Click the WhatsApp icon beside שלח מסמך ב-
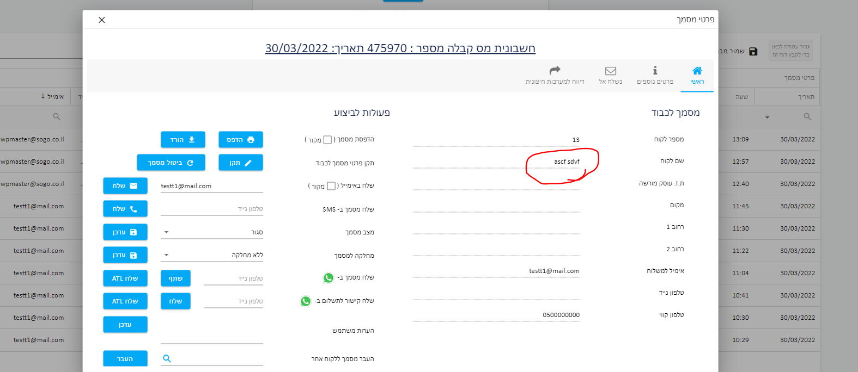 tap(328, 278)
